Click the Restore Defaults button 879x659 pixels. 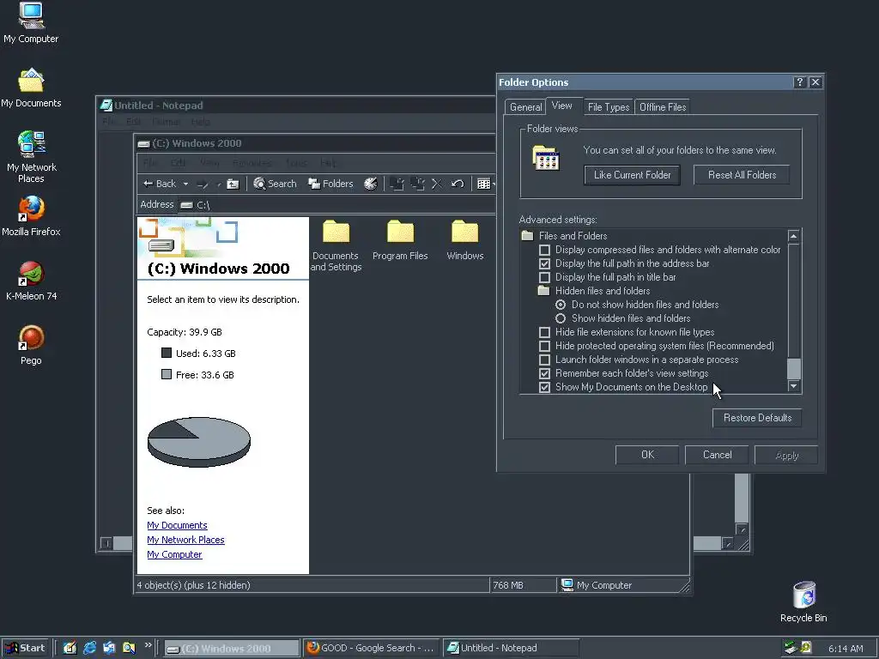pyautogui.click(x=757, y=418)
